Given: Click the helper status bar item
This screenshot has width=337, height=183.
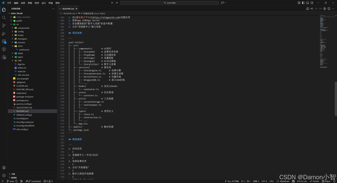Looking at the screenshot, I should [326, 181].
